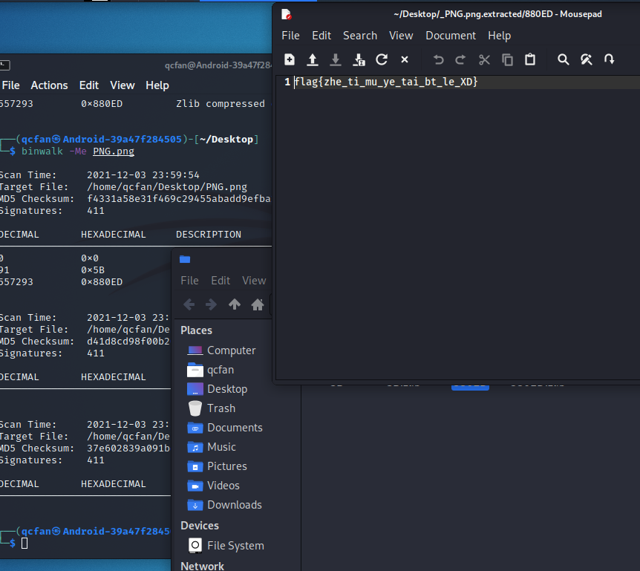The height and width of the screenshot is (571, 640).
Task: Reload the document with the refresh icon
Action: (x=382, y=59)
